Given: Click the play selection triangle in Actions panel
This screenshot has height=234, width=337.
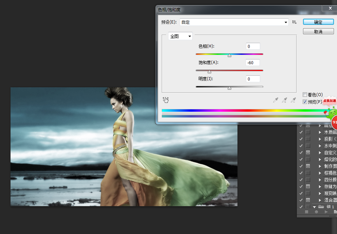Looking at the screenshot, I should point(326,212).
